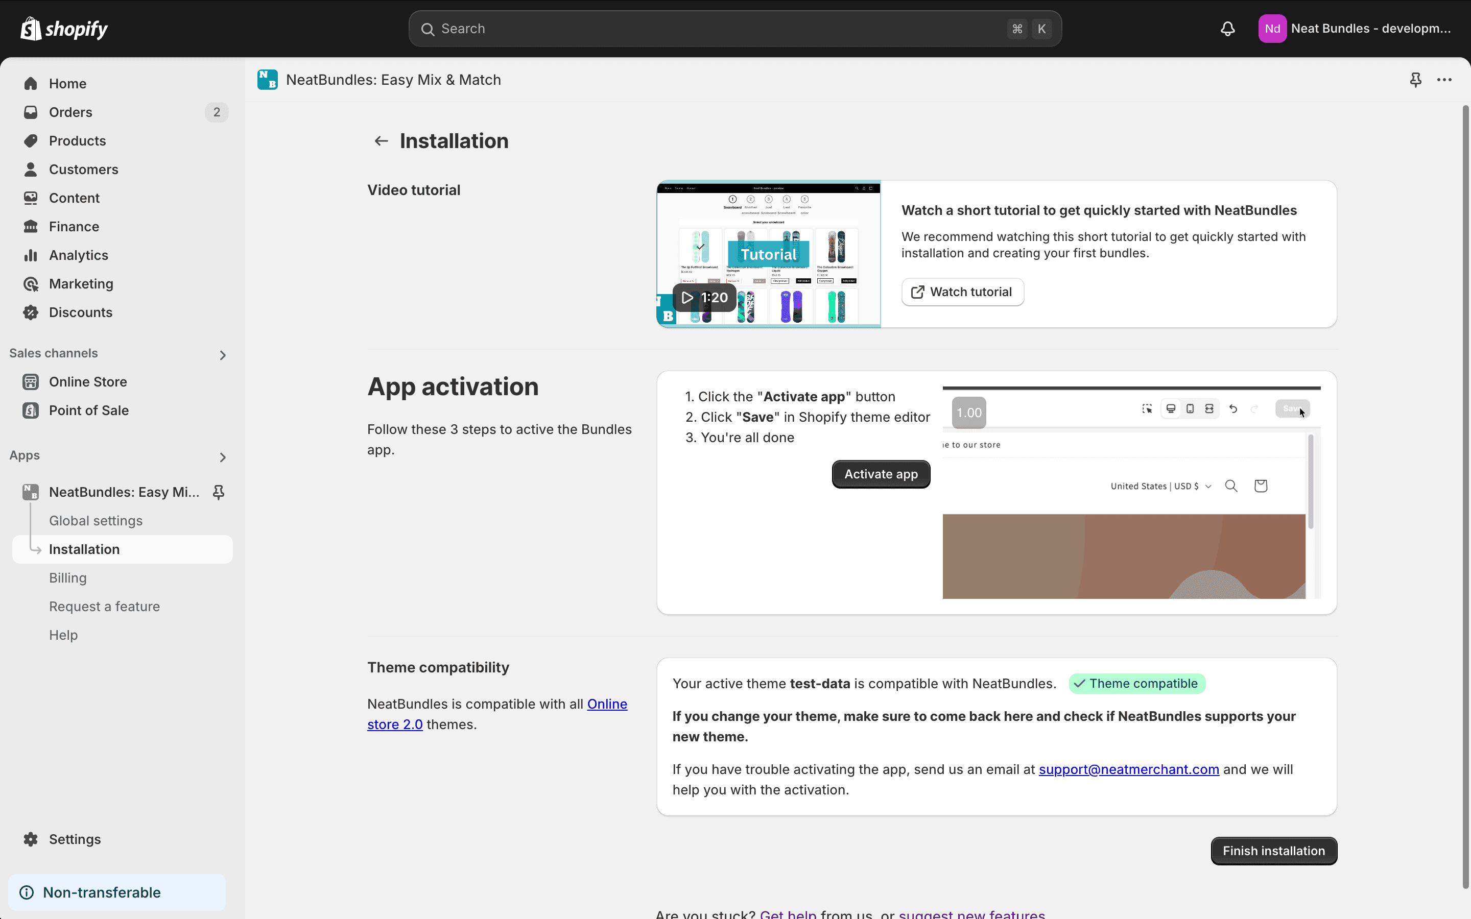Image resolution: width=1471 pixels, height=919 pixels.
Task: Click into the Search field
Action: pyautogui.click(x=735, y=29)
